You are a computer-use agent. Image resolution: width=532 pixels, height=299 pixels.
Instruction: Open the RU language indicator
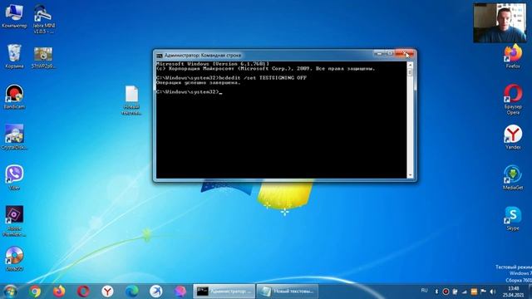point(424,291)
